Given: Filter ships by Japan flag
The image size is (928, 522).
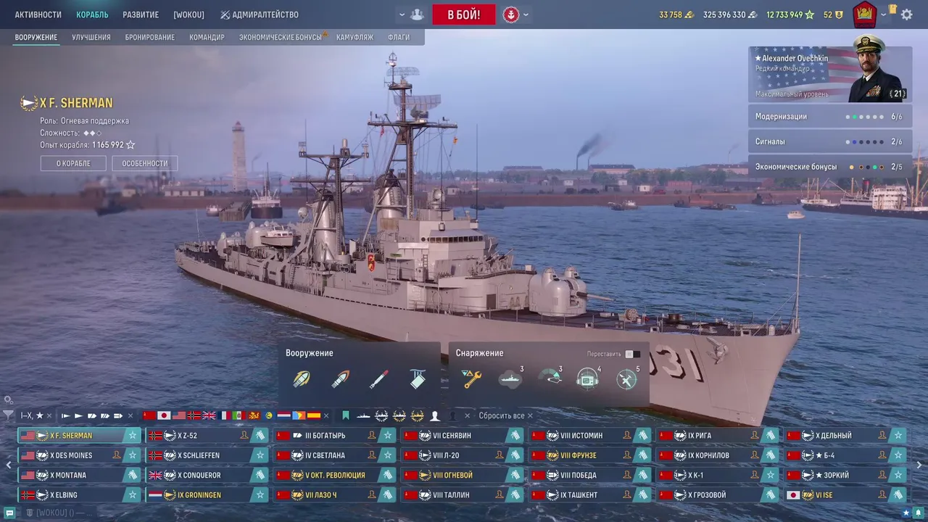Looking at the screenshot, I should click(x=164, y=415).
